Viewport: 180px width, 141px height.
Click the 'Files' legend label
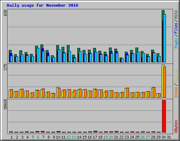[x=176, y=28]
